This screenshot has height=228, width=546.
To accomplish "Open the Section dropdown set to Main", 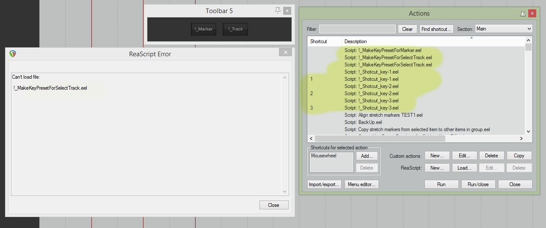I will click(504, 29).
